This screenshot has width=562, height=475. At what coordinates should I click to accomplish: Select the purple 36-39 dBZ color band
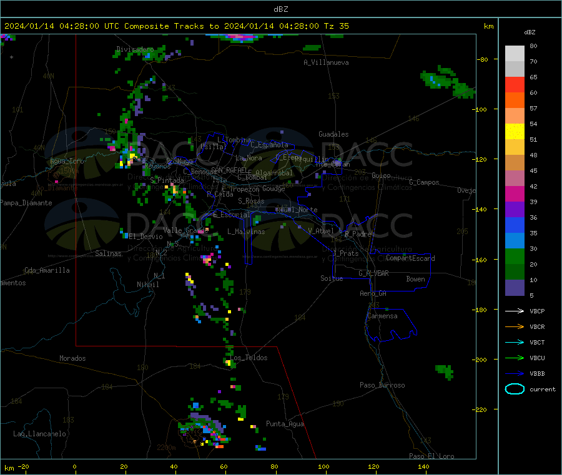pyautogui.click(x=515, y=210)
